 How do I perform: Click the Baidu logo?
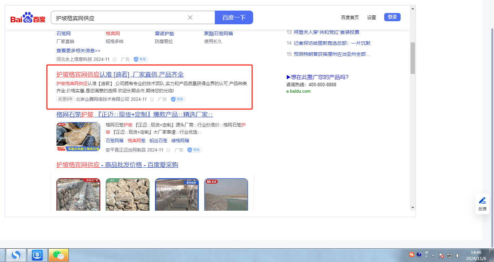coord(28,18)
